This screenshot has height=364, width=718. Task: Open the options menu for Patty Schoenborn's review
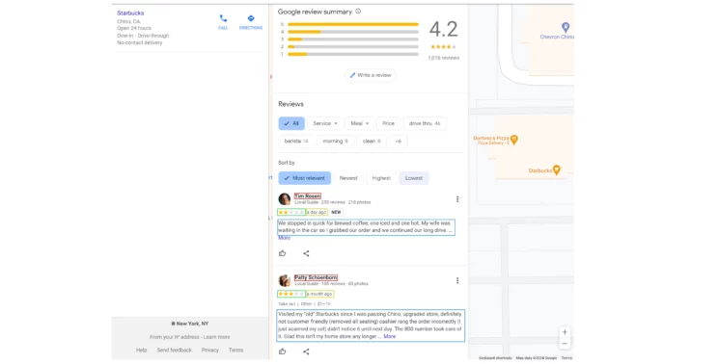(457, 280)
